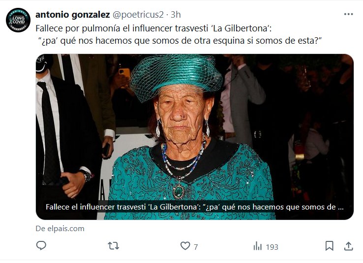
Task: Open the article preview image
Action: (194, 137)
